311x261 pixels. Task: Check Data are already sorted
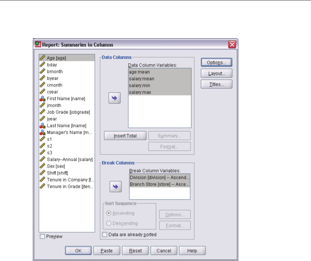pos(105,234)
